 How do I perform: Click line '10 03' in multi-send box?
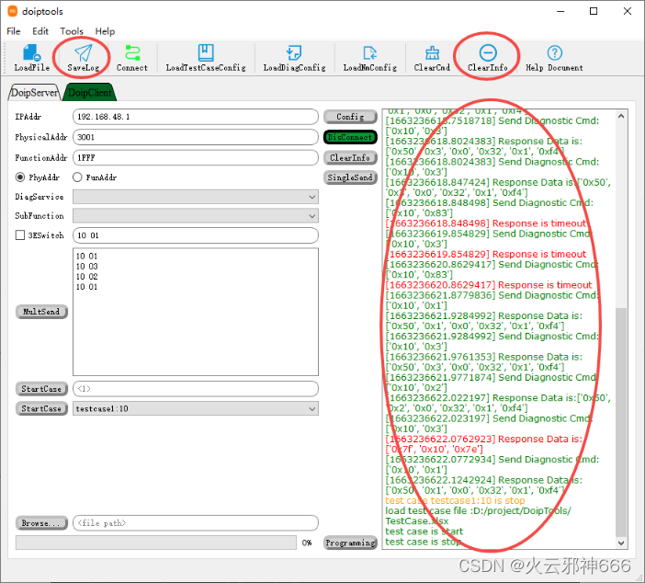[x=86, y=267]
